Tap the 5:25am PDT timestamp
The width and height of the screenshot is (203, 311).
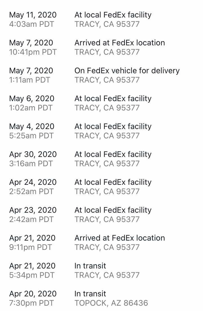tap(32, 136)
